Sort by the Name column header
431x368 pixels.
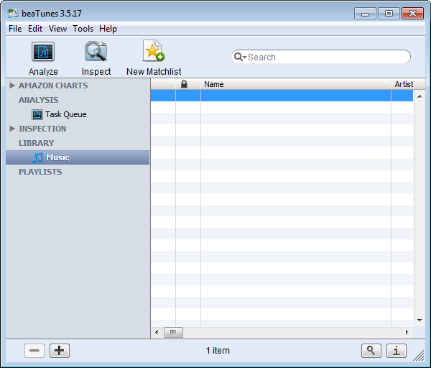[295, 84]
